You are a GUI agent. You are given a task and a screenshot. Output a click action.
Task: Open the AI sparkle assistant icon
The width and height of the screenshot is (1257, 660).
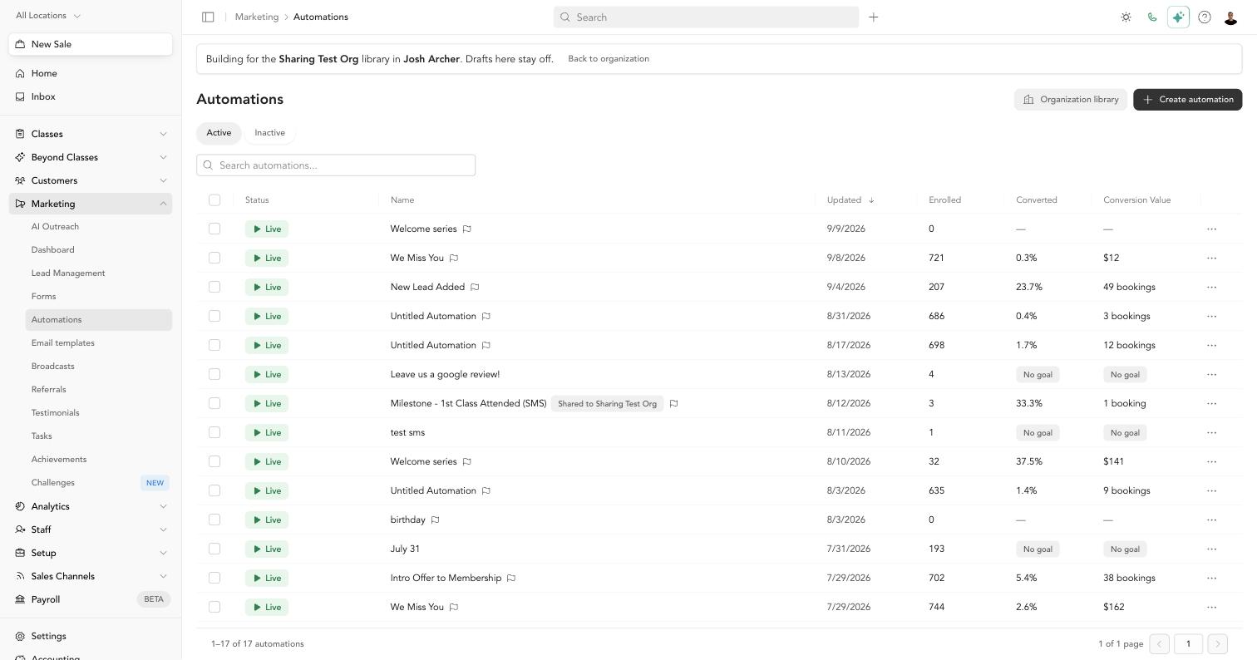[1178, 17]
